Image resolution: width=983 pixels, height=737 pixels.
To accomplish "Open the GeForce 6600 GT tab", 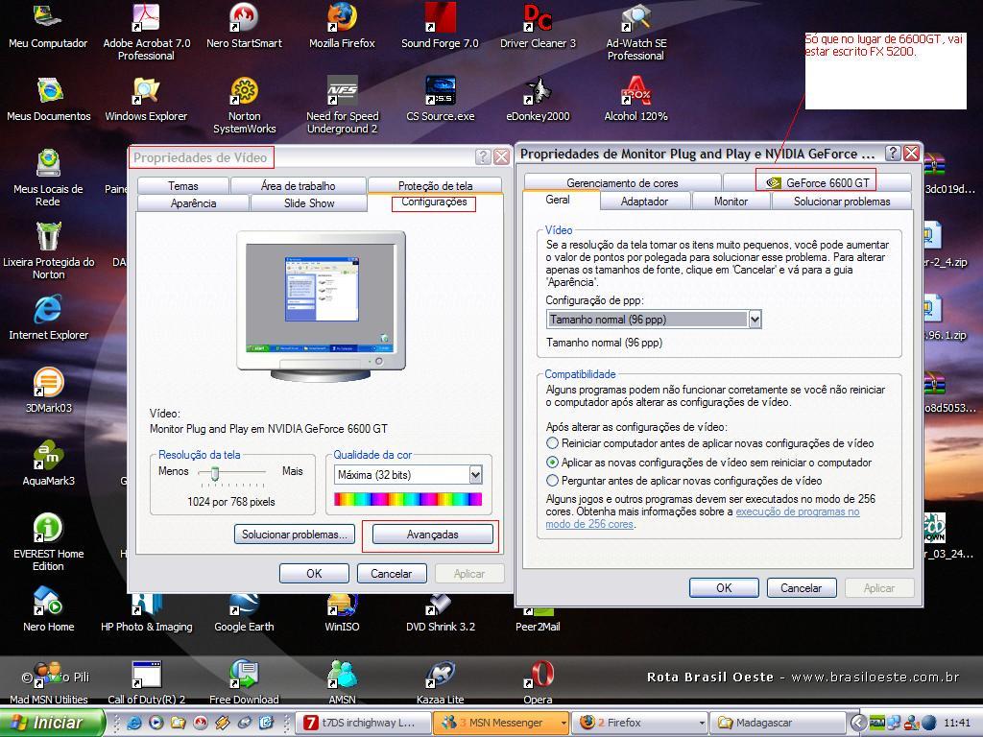I will [x=818, y=182].
